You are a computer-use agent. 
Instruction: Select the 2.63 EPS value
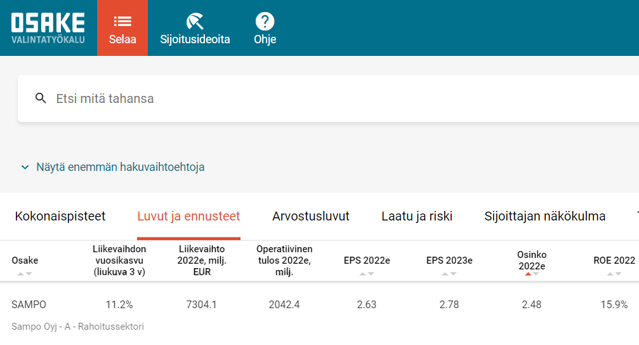click(x=367, y=304)
